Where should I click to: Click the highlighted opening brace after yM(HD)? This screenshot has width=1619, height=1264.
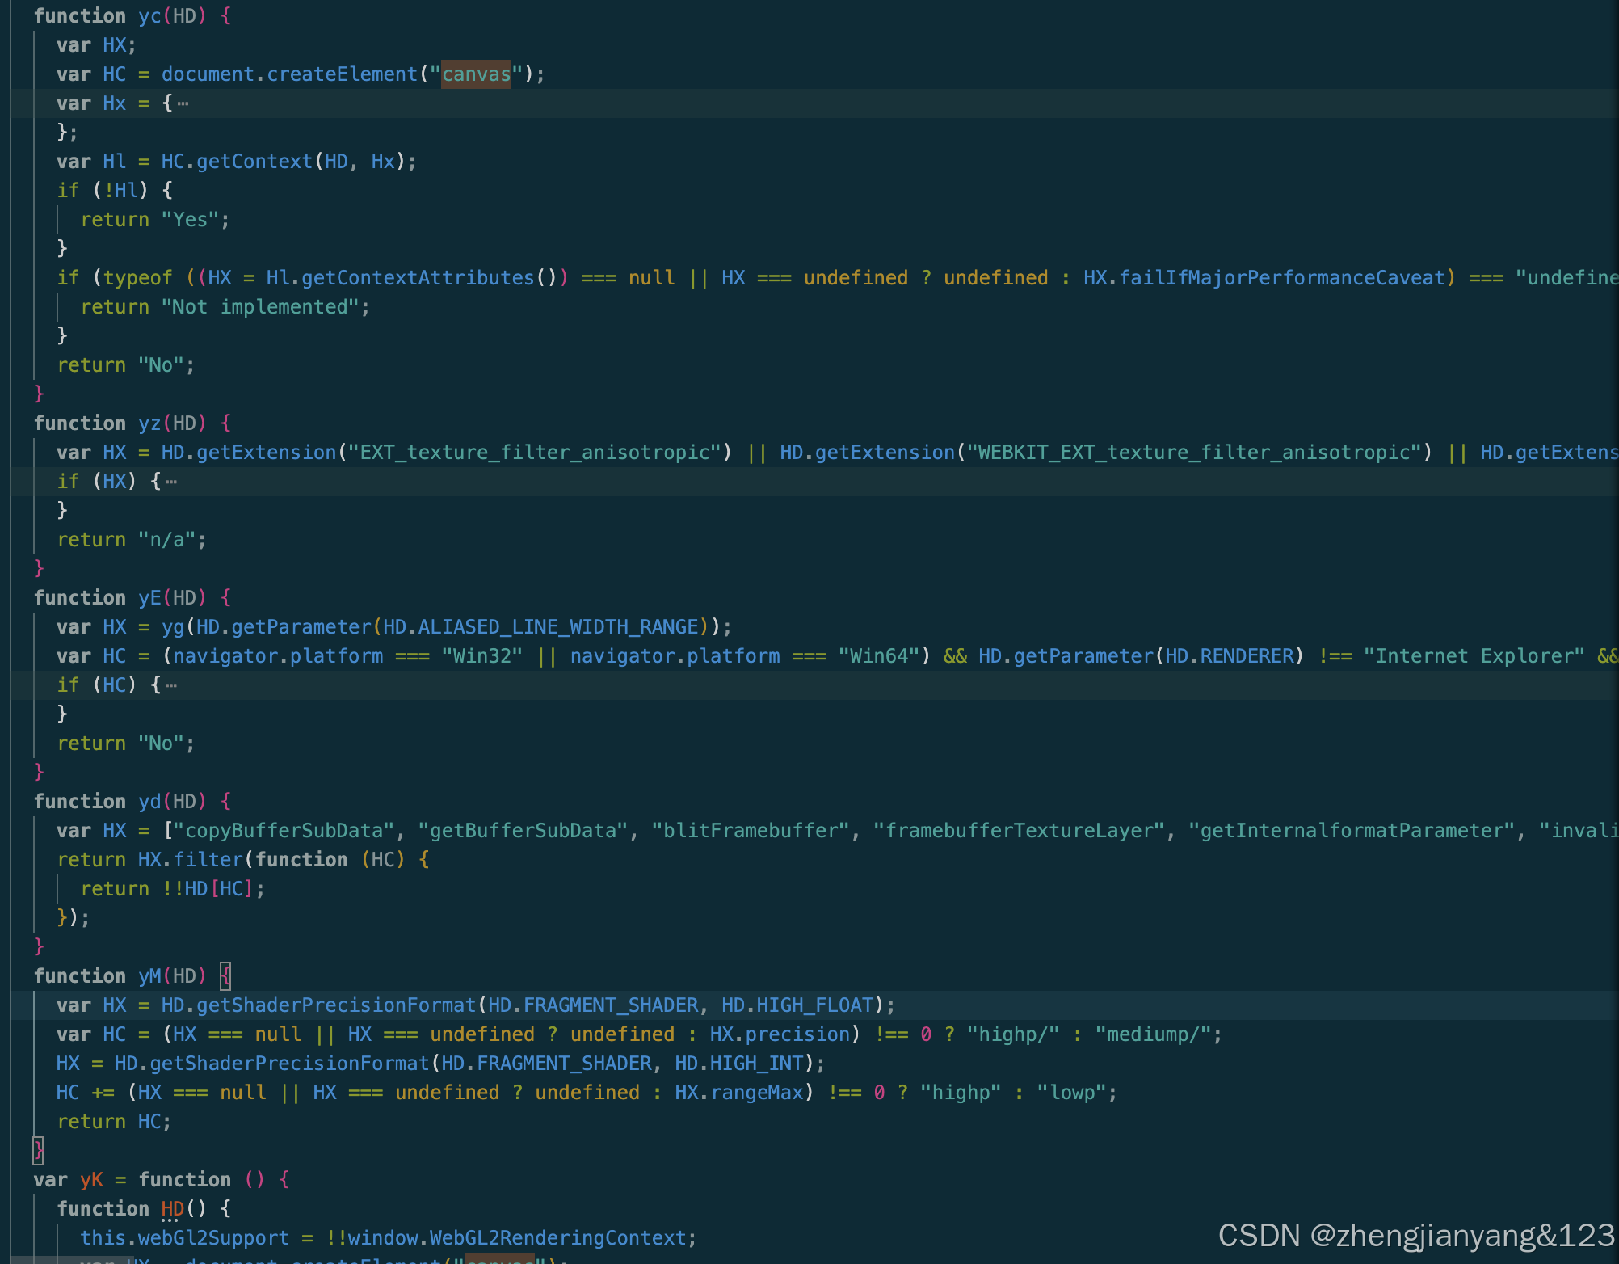pos(226,976)
